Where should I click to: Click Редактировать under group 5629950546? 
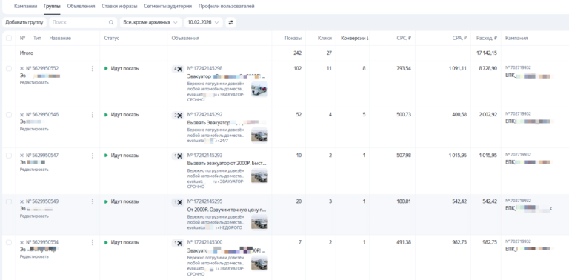pos(34,129)
